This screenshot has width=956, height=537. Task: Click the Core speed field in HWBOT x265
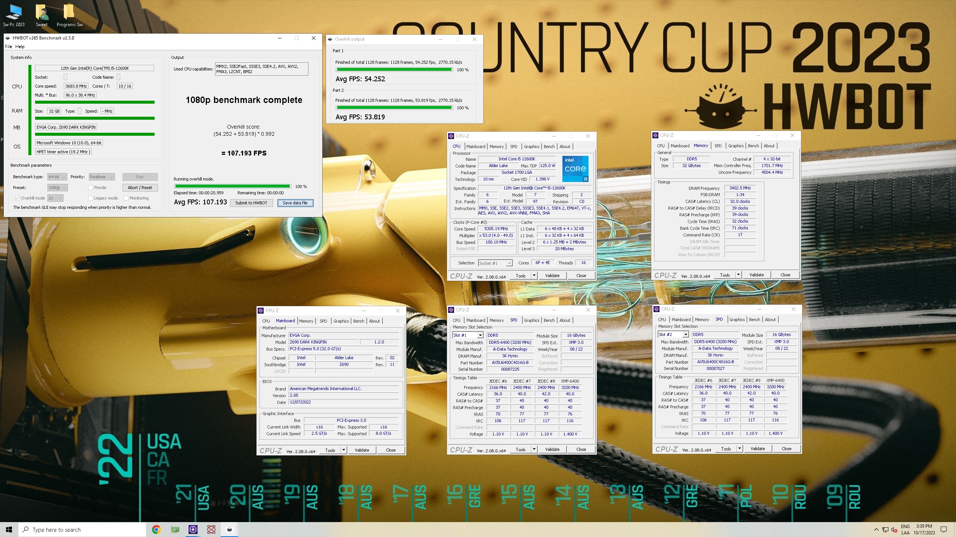click(x=76, y=86)
